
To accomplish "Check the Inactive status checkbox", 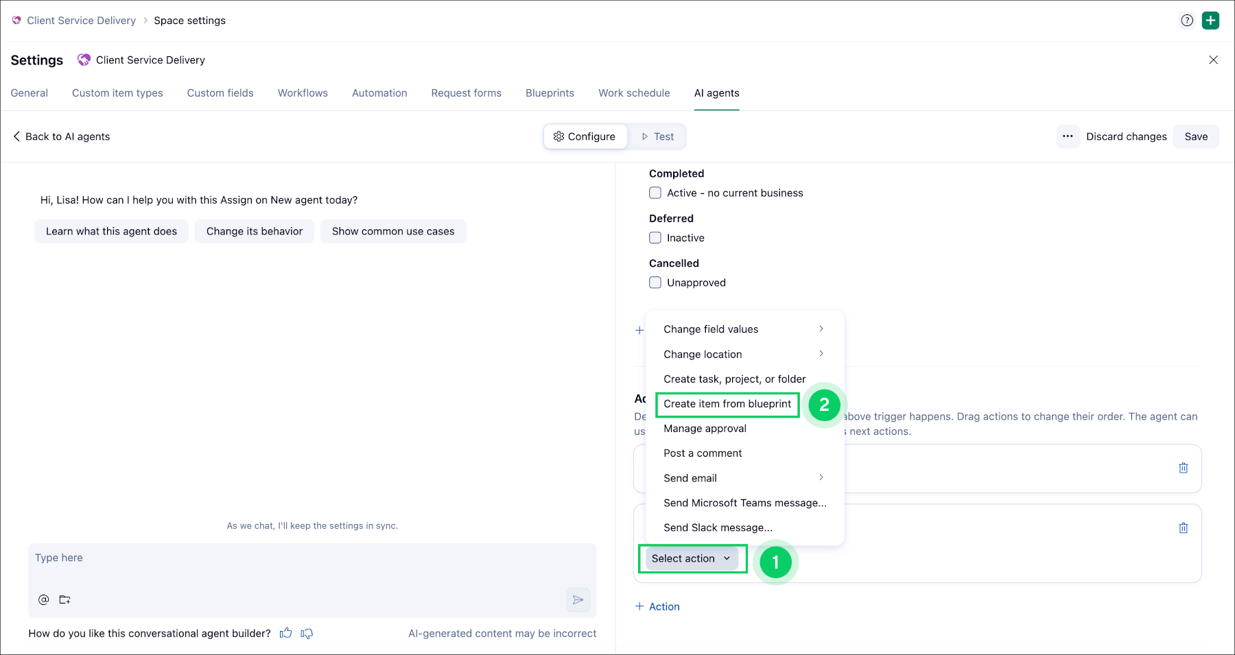I will coord(655,237).
